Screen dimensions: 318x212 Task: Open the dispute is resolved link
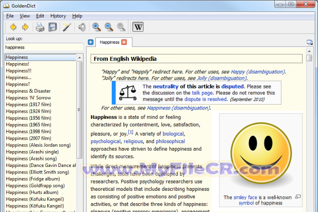coord(205,99)
